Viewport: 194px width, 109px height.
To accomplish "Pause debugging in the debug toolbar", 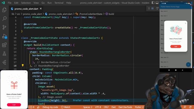I will (152, 8).
